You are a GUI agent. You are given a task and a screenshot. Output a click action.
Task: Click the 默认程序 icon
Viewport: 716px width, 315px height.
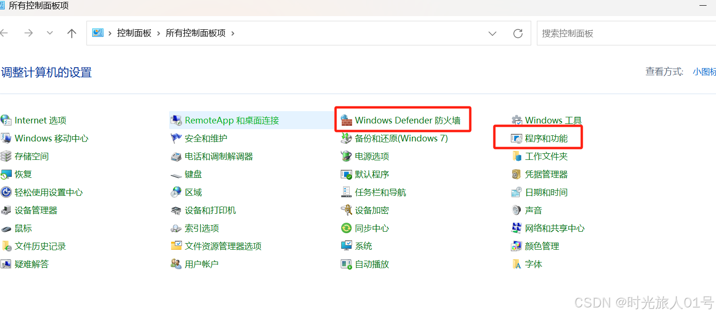click(x=346, y=174)
